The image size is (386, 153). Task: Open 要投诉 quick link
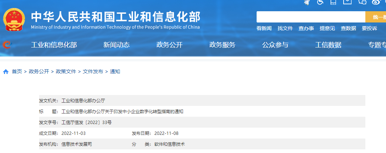tap(369, 28)
